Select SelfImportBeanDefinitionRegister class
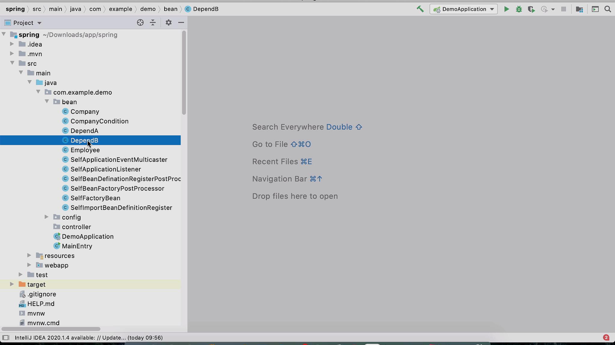 click(x=121, y=207)
